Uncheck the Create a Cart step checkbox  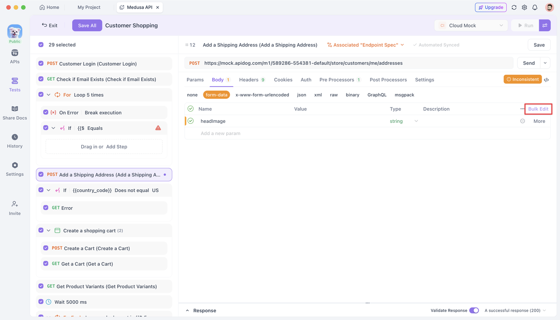(x=46, y=248)
